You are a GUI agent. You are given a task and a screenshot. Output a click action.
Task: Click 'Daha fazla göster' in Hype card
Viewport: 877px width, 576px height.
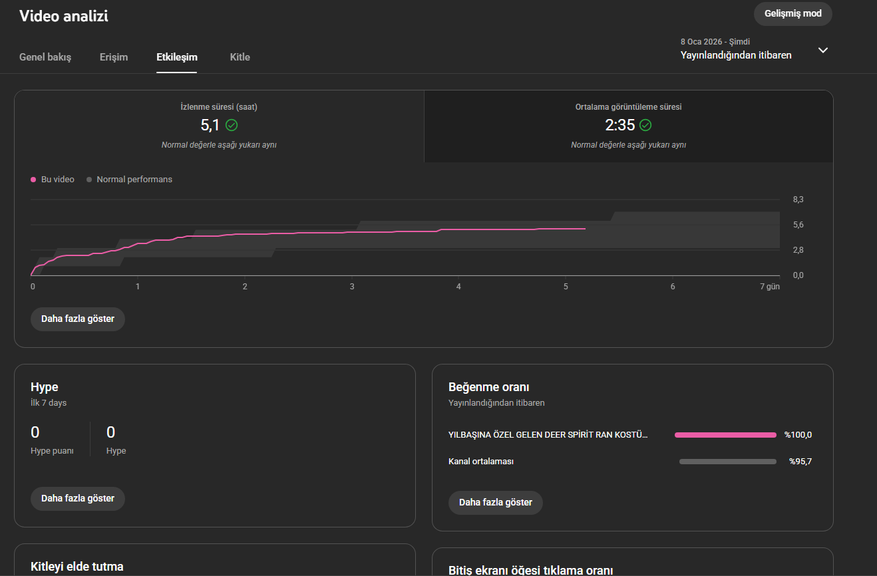pos(78,498)
